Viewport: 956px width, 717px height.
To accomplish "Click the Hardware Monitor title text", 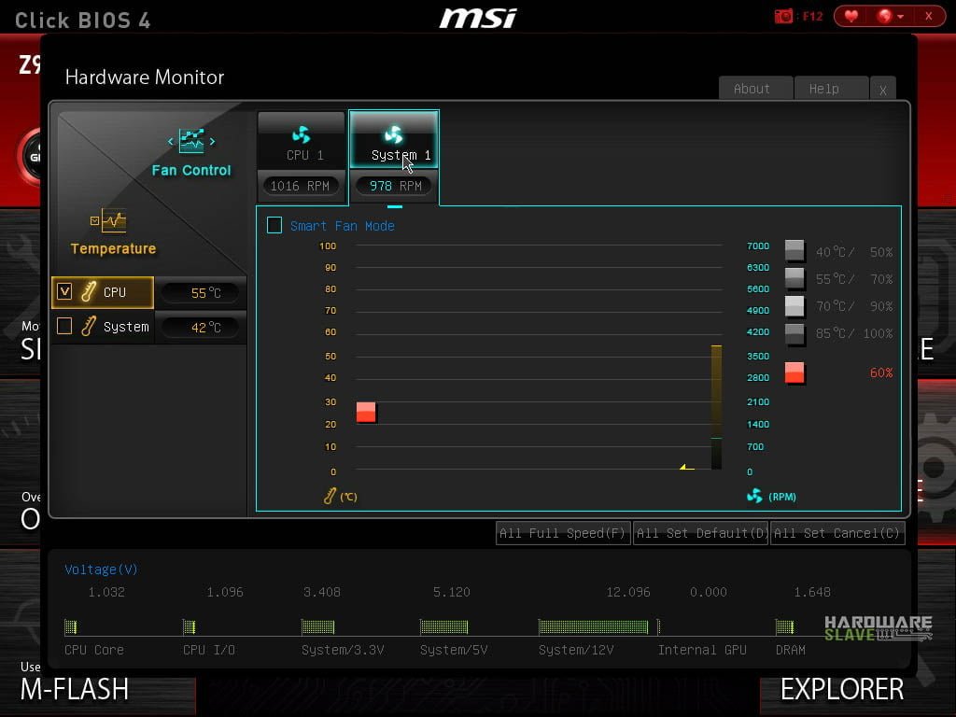I will pos(145,77).
